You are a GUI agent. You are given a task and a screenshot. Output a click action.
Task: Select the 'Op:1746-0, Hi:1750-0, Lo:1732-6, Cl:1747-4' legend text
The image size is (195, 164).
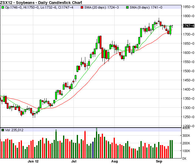(x=39, y=7)
